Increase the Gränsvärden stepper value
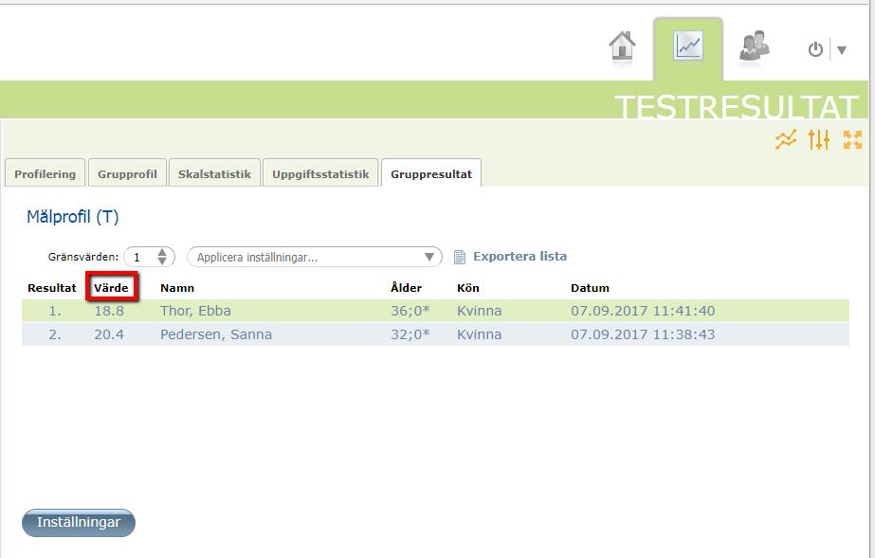 [x=162, y=252]
